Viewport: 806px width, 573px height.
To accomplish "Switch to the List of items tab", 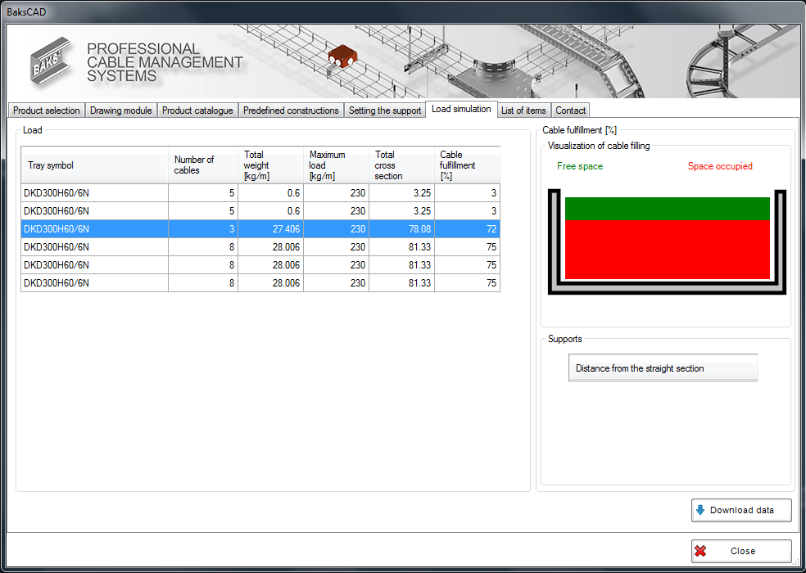I will coord(523,110).
